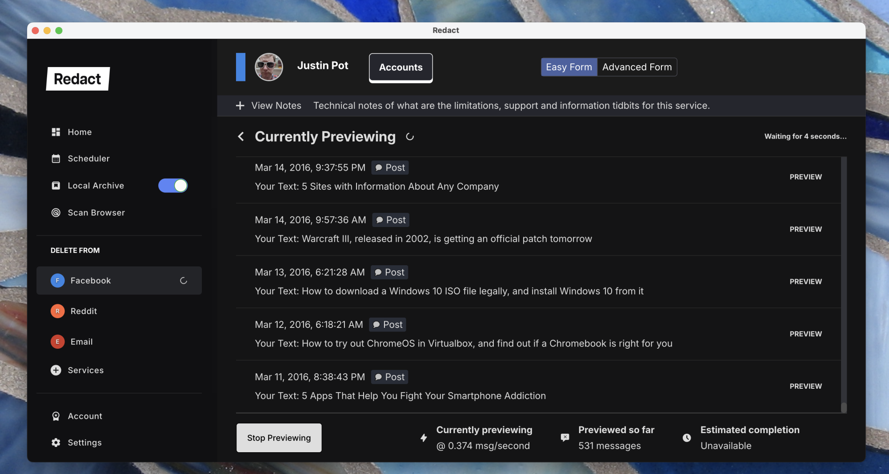Click the Local Archive icon
This screenshot has width=889, height=474.
click(56, 186)
